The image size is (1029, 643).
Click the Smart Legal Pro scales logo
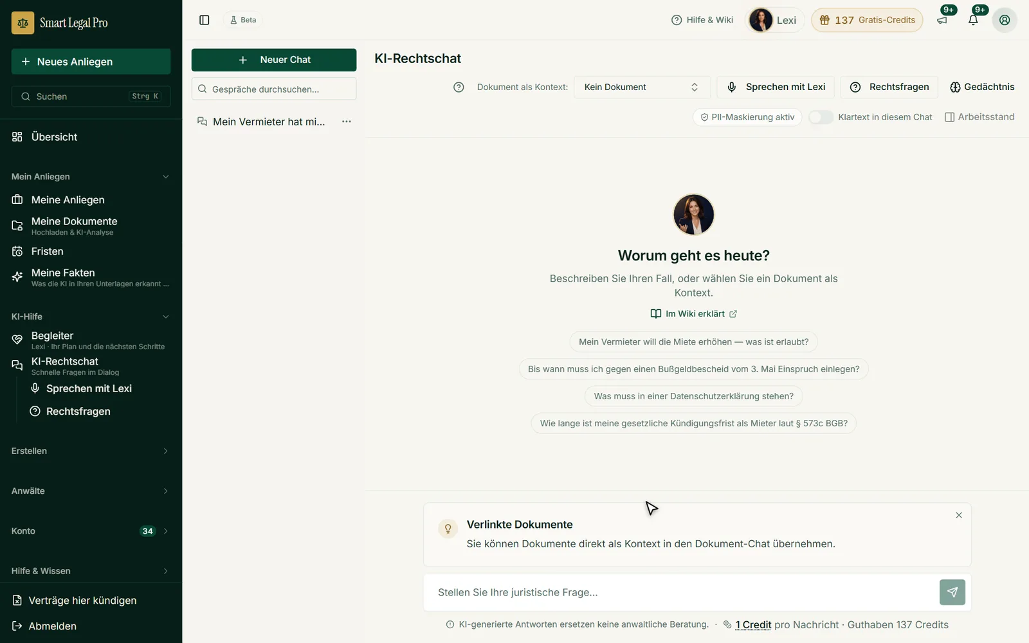tap(23, 23)
